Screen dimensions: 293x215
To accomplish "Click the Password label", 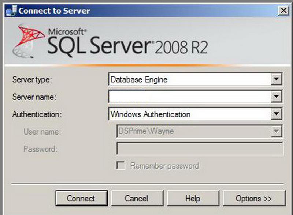I will [40, 149].
